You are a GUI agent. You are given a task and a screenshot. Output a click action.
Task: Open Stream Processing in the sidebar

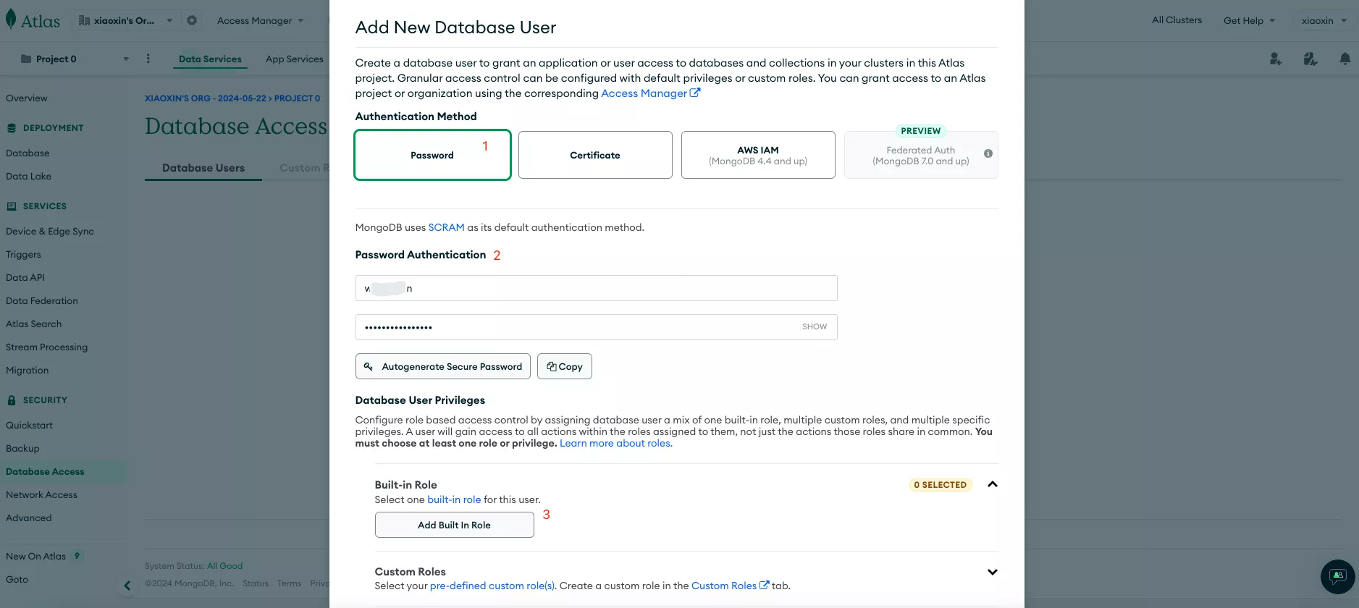(47, 347)
